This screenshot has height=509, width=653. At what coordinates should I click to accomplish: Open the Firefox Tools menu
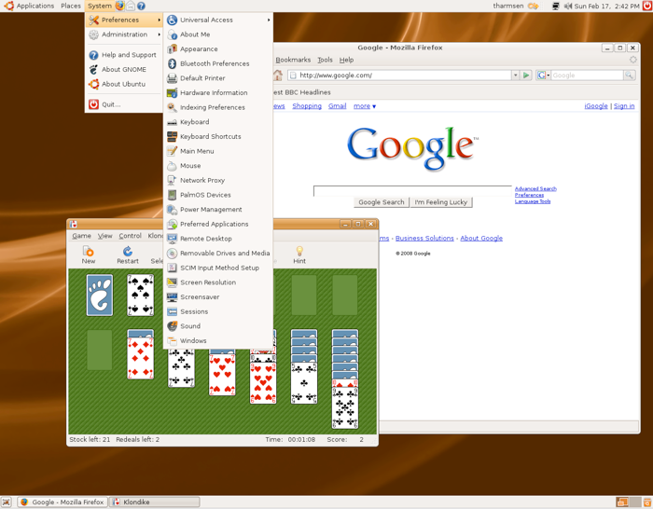pos(325,60)
